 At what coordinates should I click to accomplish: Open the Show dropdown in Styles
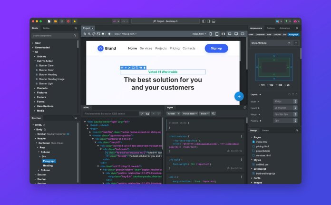pos(204,113)
